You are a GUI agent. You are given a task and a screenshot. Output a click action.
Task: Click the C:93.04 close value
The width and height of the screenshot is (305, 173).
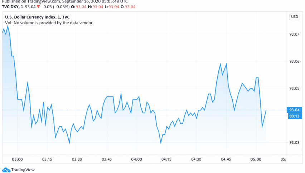click(x=128, y=7)
